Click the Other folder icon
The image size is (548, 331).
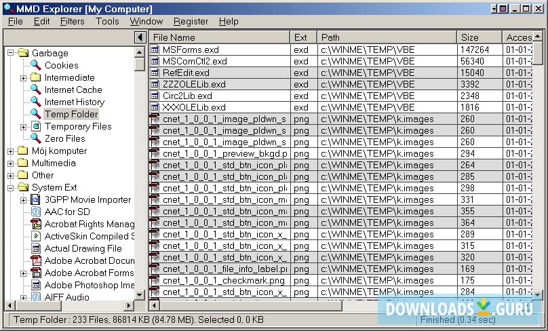[23, 175]
